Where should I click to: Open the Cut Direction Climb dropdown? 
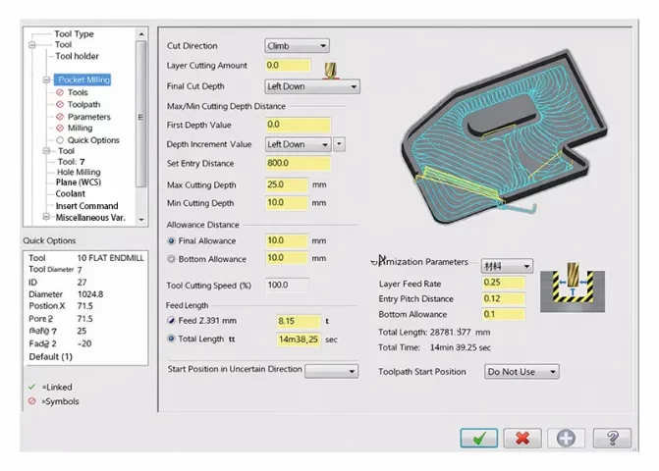pos(298,46)
